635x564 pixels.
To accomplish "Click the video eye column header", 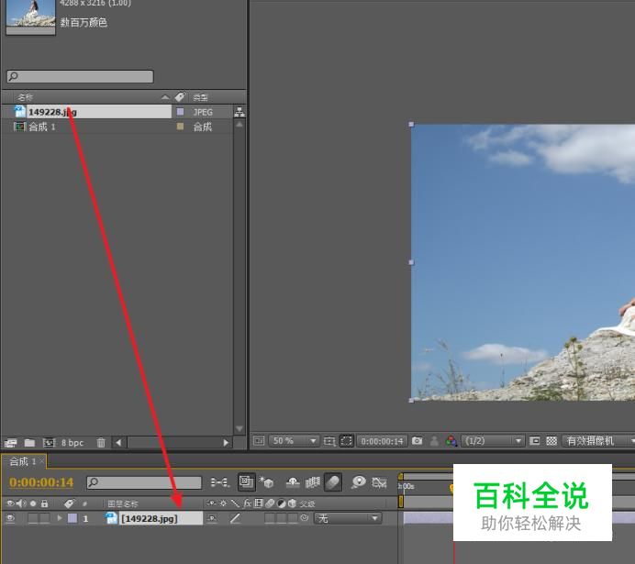I will (10, 503).
